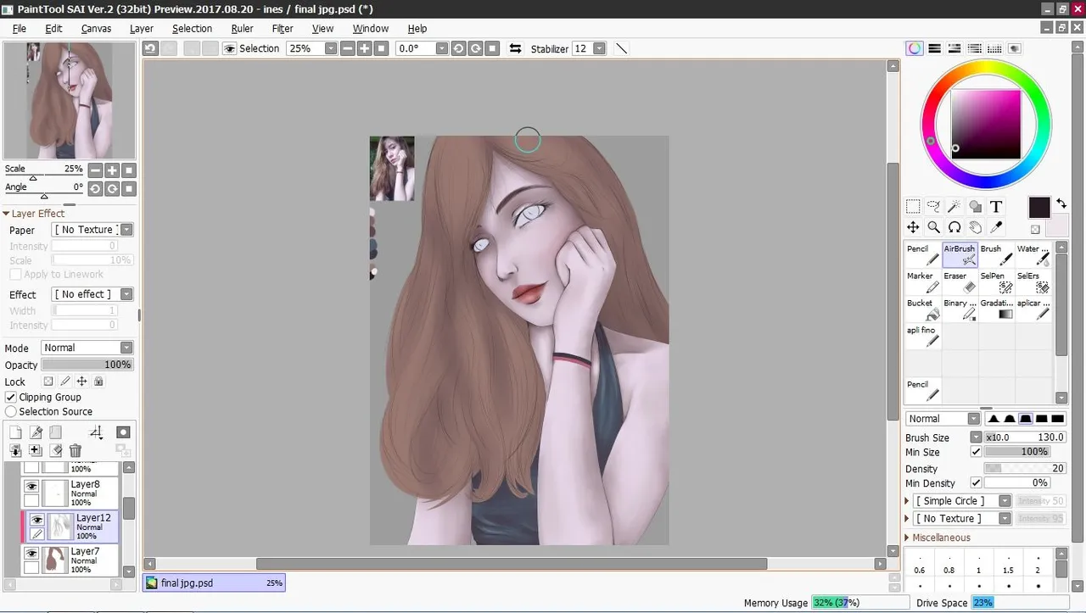Viewport: 1086px width, 613px height.
Task: Select the Selection Source radio button
Action: 11,411
